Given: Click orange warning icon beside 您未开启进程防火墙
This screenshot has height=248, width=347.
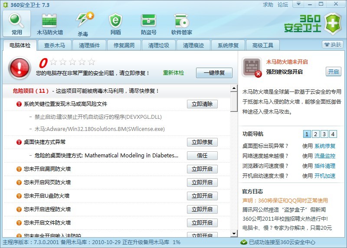Looking at the screenshot, I should [19, 209].
